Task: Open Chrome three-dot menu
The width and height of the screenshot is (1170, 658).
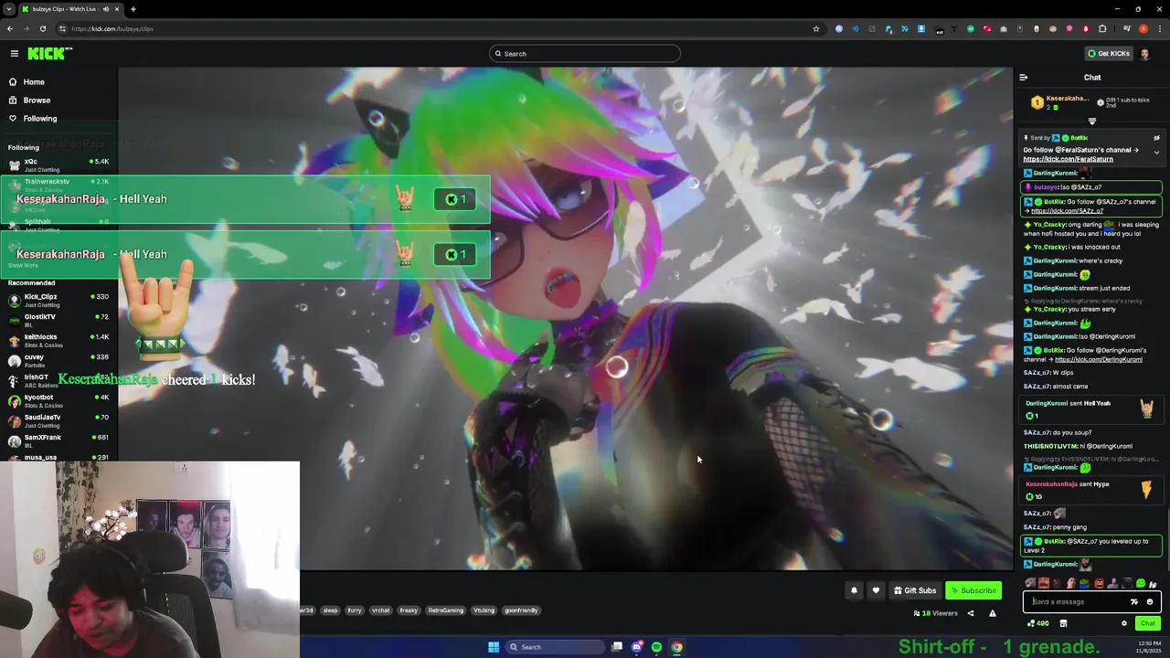Action: click(1159, 28)
